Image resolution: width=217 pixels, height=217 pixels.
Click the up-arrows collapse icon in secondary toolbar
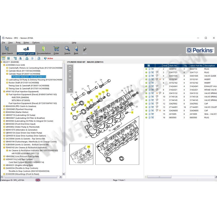coord(20,58)
